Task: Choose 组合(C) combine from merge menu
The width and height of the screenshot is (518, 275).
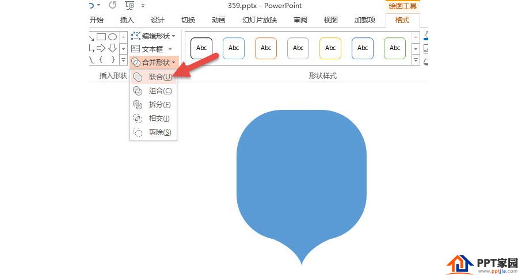Action: (153, 91)
